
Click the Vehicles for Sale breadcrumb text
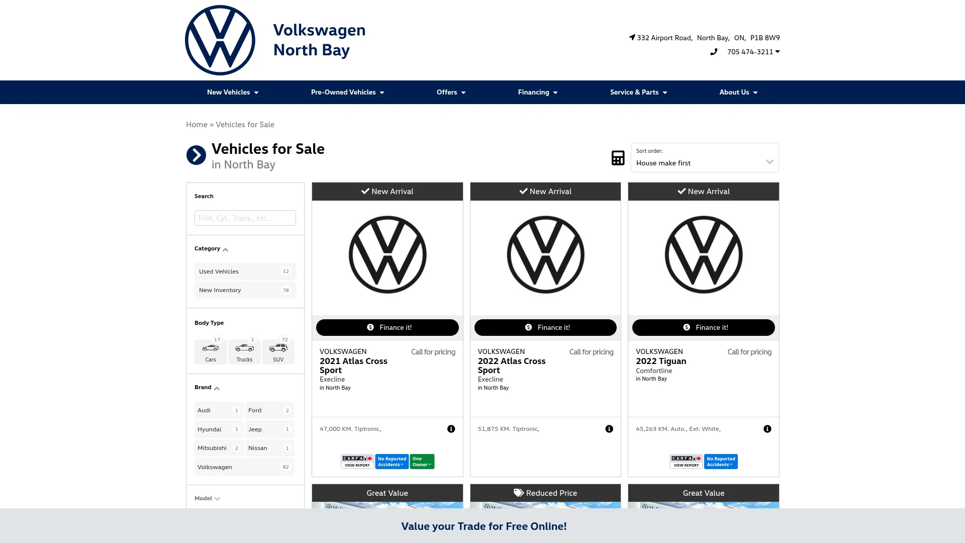tap(245, 124)
